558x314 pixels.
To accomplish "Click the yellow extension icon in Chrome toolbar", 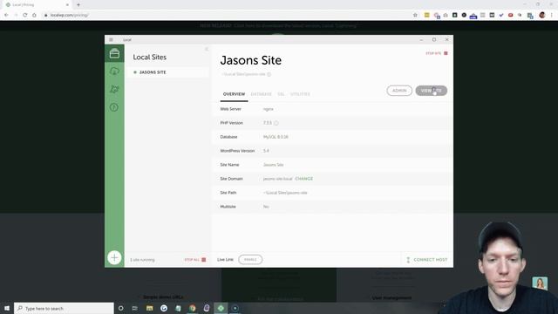I will pos(426,15).
